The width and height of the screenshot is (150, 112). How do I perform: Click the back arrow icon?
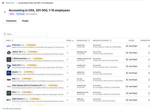[x=5, y=12]
